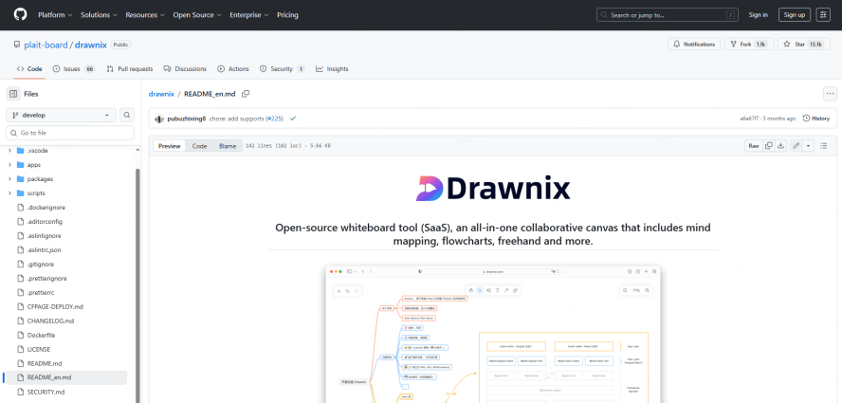This screenshot has height=403, width=842.
Task: Edit this file with pencil icon
Action: tap(796, 146)
